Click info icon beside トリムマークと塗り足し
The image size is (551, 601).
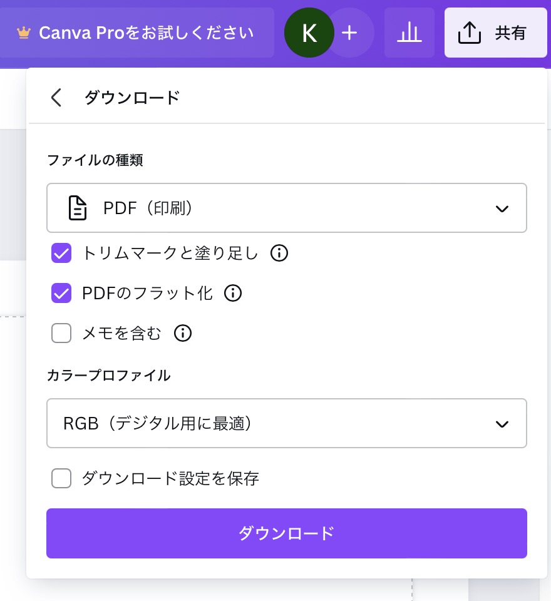279,253
